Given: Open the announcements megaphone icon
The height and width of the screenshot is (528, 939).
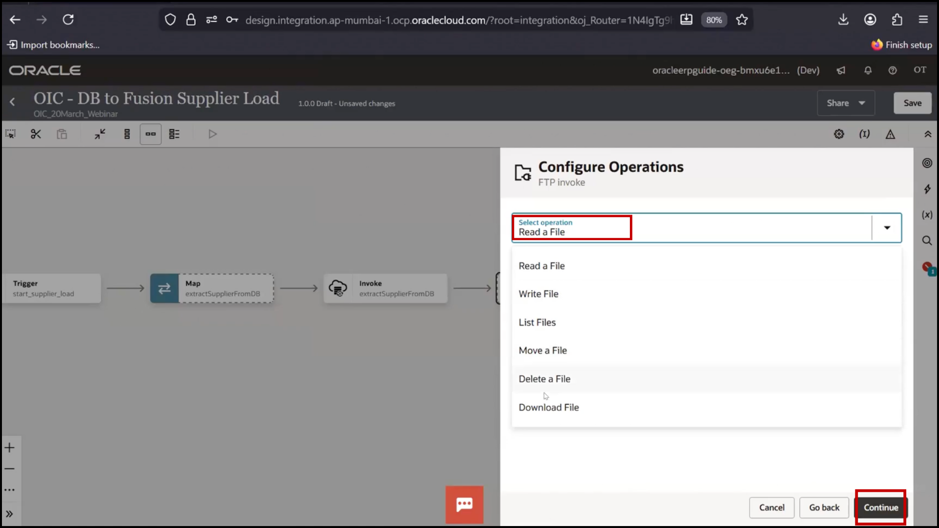Looking at the screenshot, I should [x=841, y=70].
